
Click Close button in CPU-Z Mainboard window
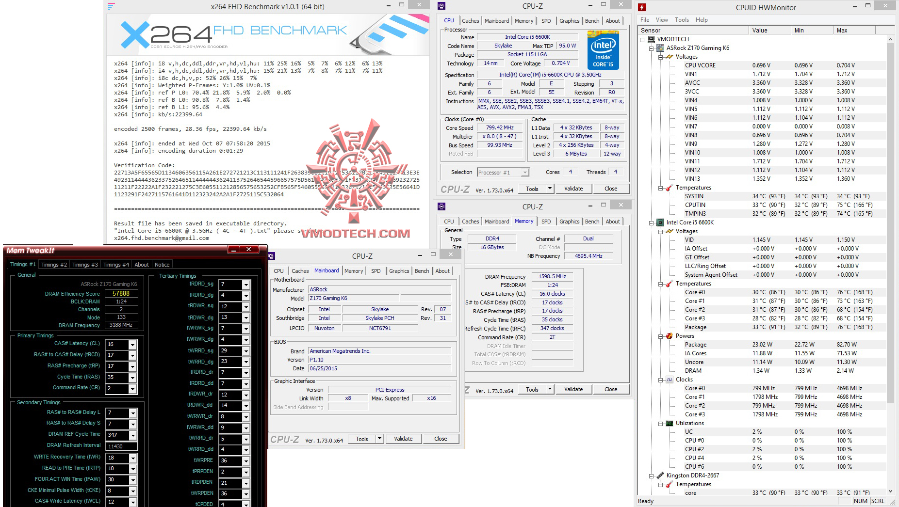441,439
